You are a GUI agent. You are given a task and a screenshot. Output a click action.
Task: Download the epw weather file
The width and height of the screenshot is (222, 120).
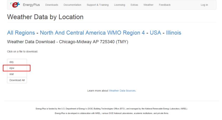[17, 68]
